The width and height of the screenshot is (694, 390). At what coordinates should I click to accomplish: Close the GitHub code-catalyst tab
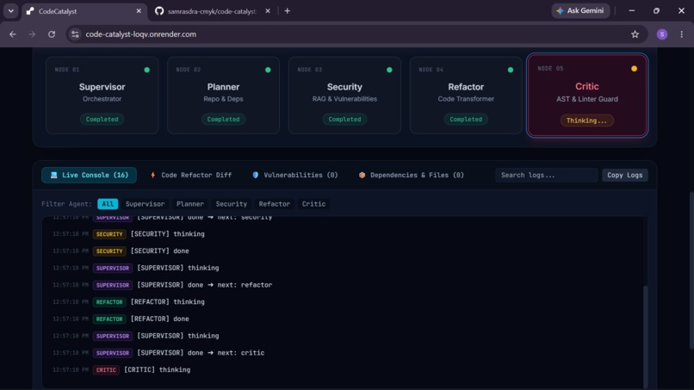[267, 11]
